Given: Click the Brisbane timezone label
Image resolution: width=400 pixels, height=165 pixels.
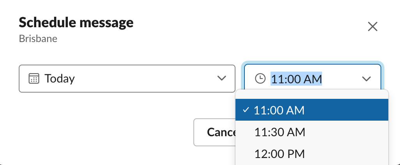Looking at the screenshot, I should 38,39.
